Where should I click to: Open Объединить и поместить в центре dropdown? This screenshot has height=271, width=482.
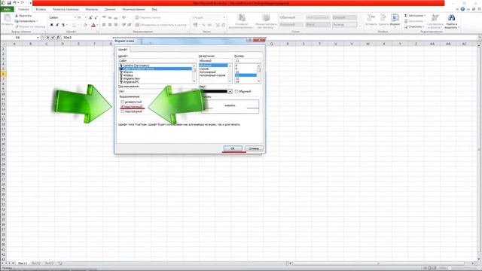188,25
